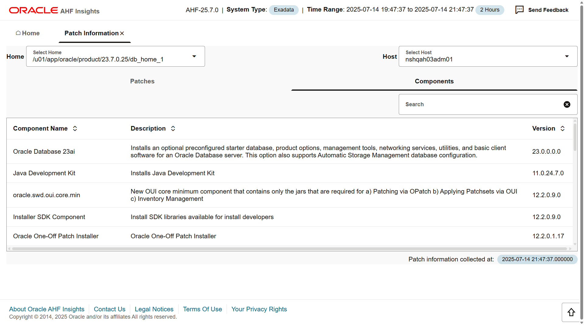584x325 pixels.
Task: Click the Installs Java Development Kit description
Action: coord(172,173)
